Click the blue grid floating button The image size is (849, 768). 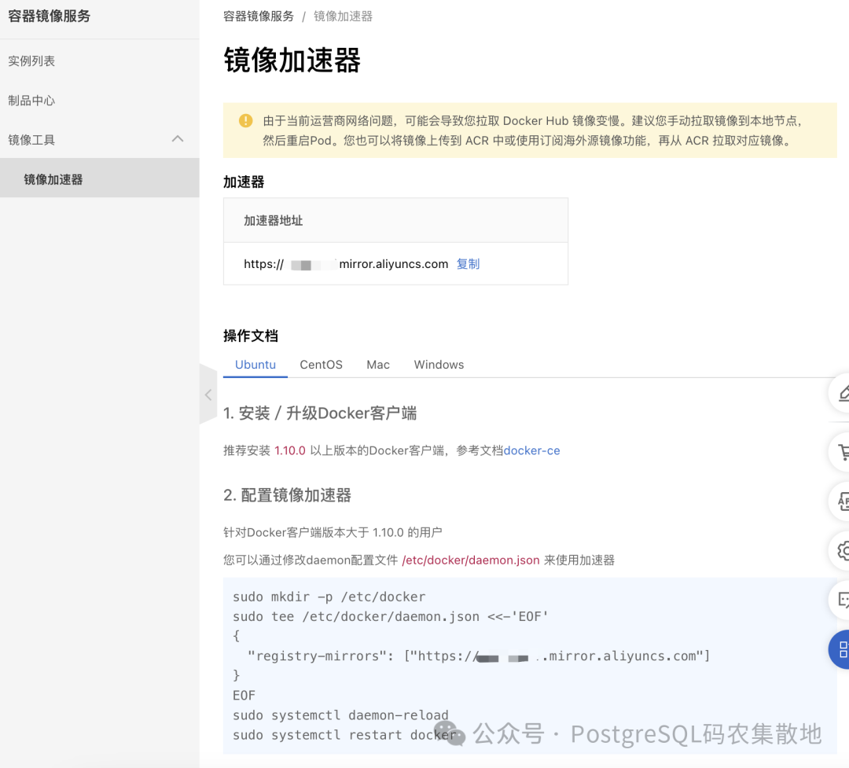[x=840, y=649]
